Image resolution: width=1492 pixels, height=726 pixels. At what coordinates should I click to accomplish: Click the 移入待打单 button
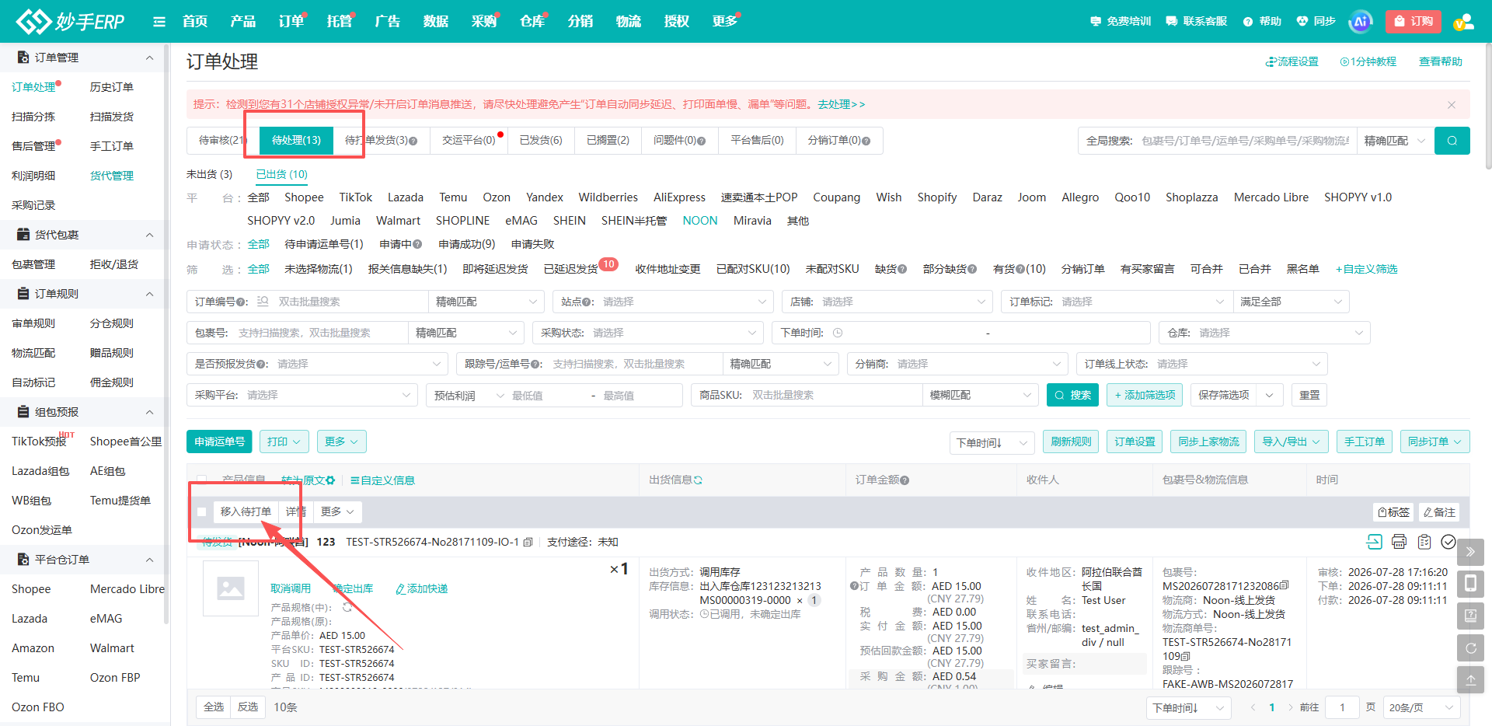246,511
